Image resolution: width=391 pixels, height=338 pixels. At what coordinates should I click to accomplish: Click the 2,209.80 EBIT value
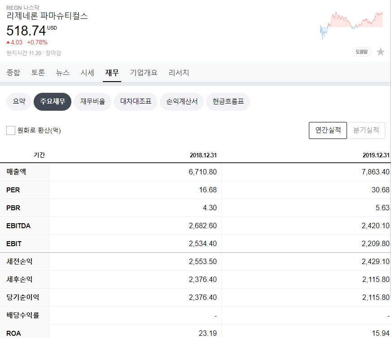coord(376,243)
